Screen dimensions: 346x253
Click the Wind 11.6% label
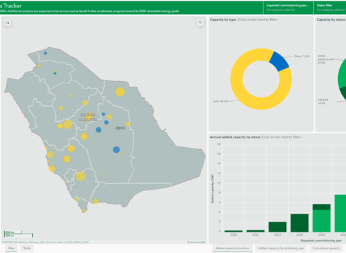tap(301, 57)
